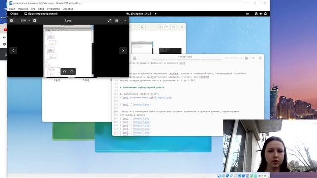Click the green VirtualBox status bar indicator icon
The width and height of the screenshot is (317, 178).
coord(251,176)
